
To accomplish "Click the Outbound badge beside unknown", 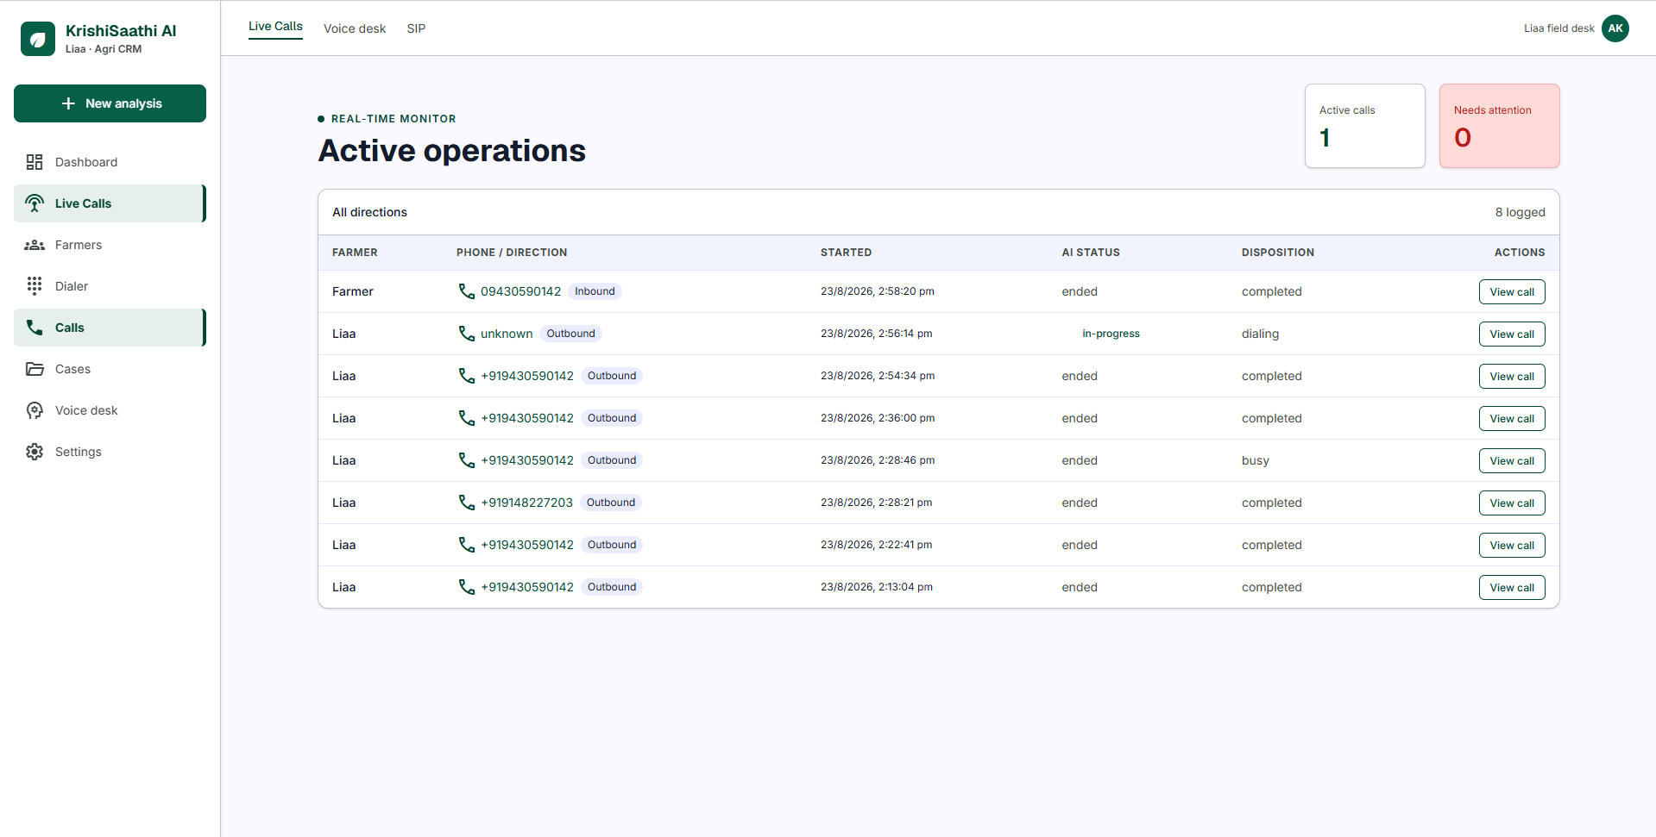I will [x=570, y=334].
